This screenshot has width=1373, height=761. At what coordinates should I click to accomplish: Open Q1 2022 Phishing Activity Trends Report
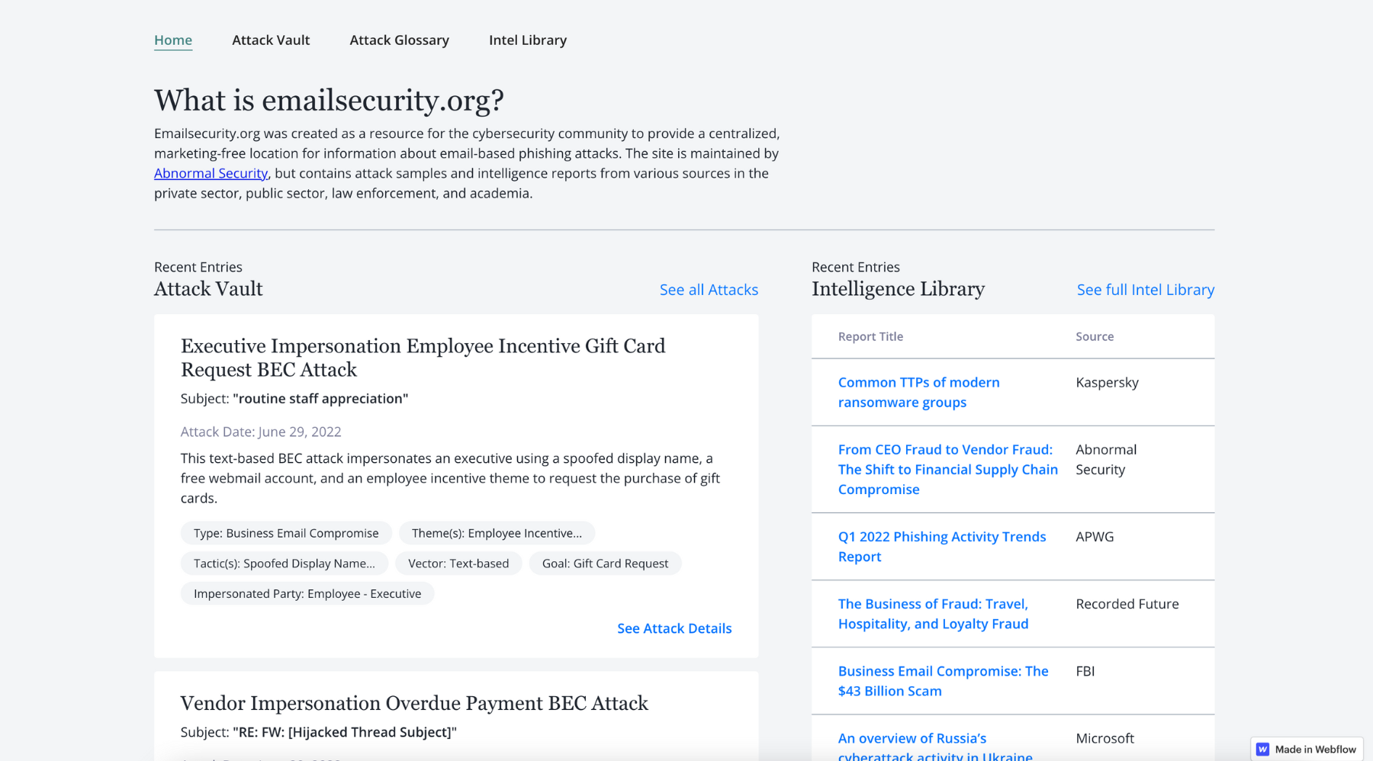(942, 546)
